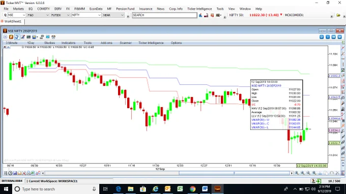This screenshot has width=346, height=194.
Task: Click the blue chart icon beside SEARCH box
Action: click(200, 15)
